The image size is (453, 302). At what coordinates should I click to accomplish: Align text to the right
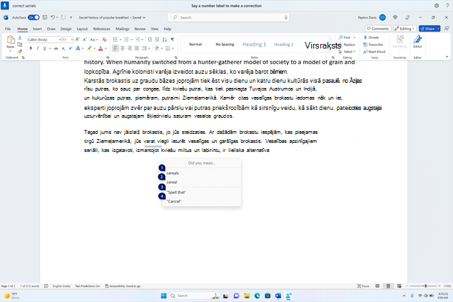129,49
